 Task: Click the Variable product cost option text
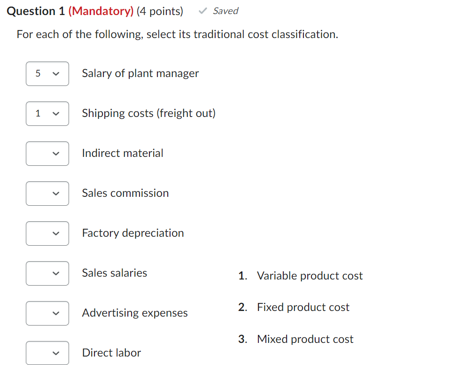310,276
